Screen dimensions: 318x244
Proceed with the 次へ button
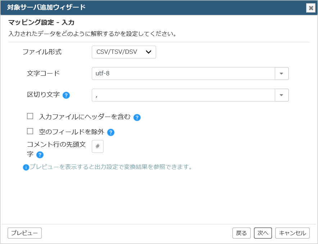pos(263,233)
